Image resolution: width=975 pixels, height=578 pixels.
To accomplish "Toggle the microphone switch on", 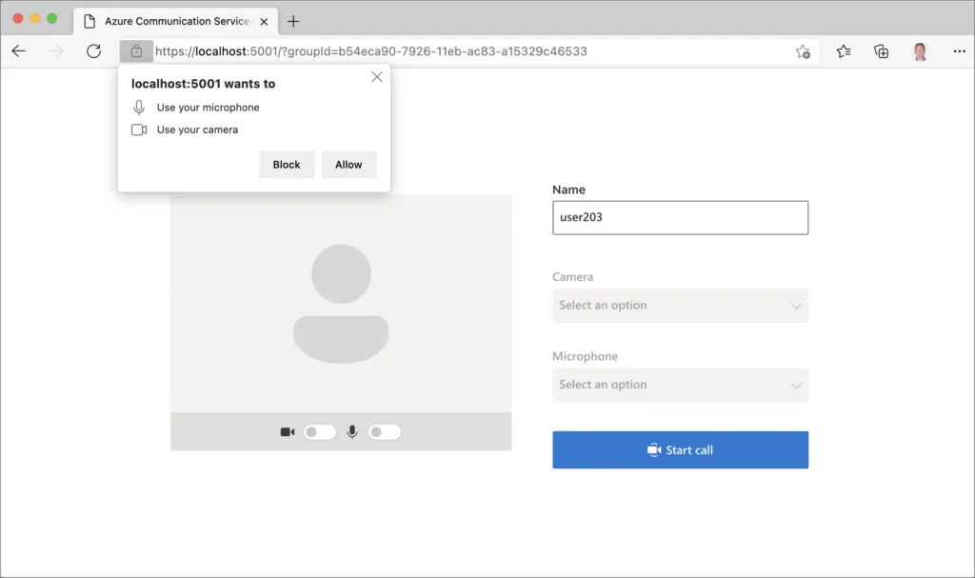I will pyautogui.click(x=384, y=432).
